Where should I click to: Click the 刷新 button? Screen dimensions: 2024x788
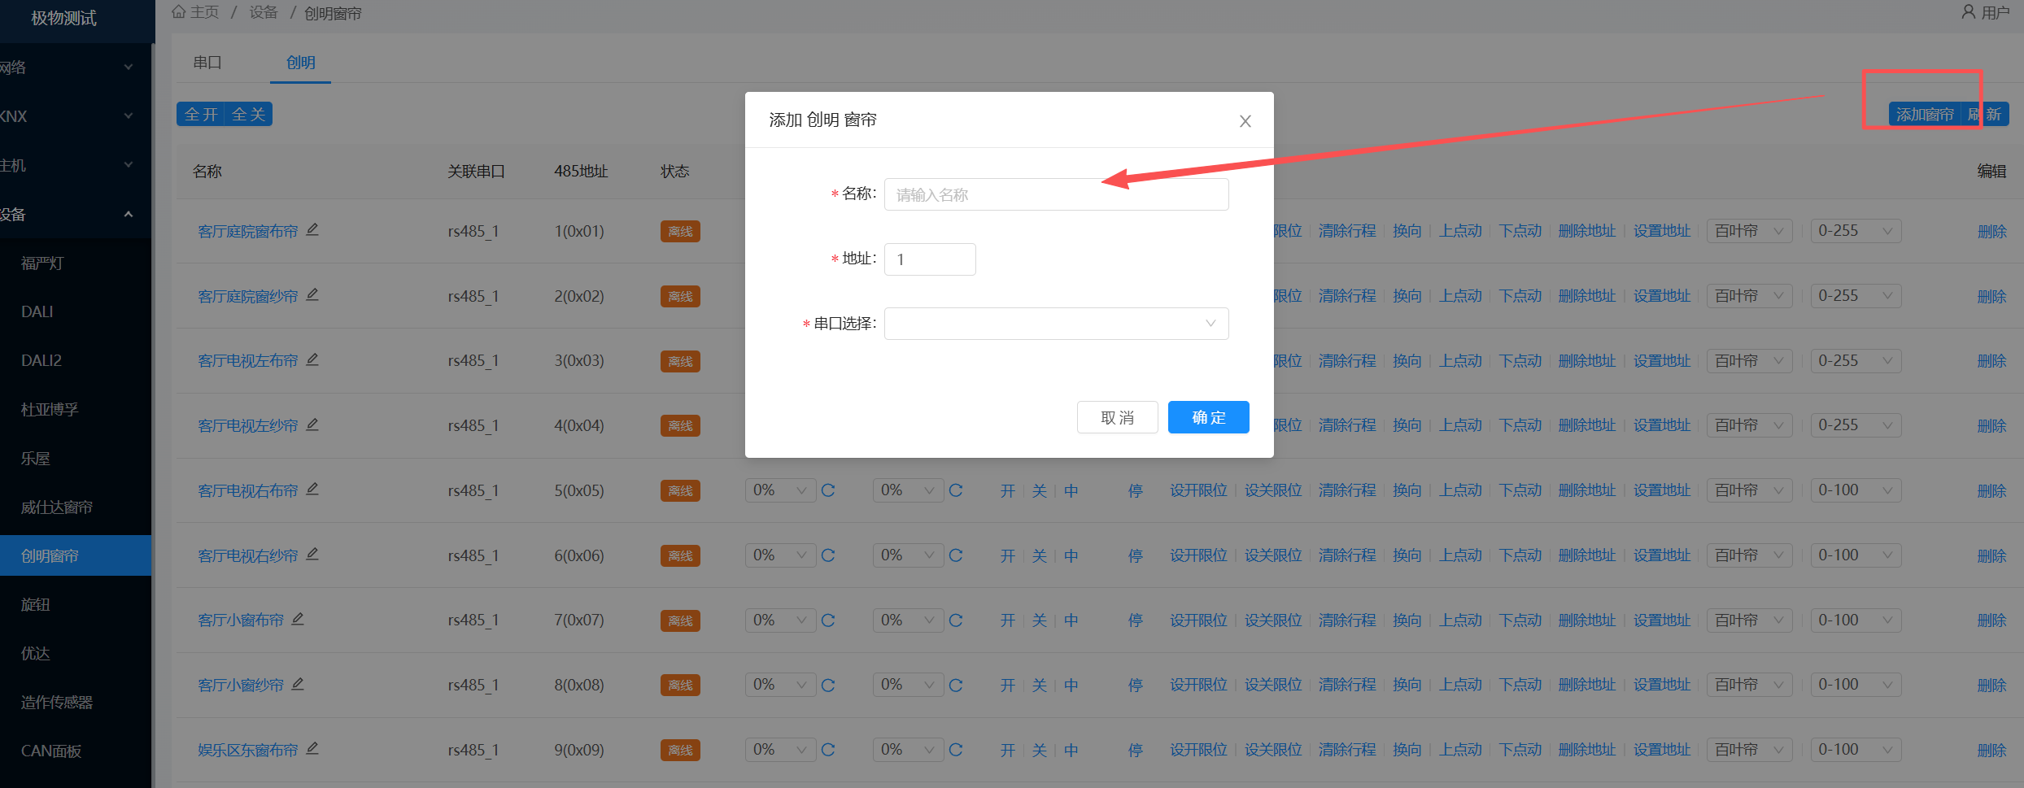pos(1985,114)
